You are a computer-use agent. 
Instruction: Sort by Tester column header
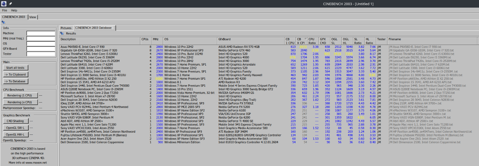(x=382, y=41)
